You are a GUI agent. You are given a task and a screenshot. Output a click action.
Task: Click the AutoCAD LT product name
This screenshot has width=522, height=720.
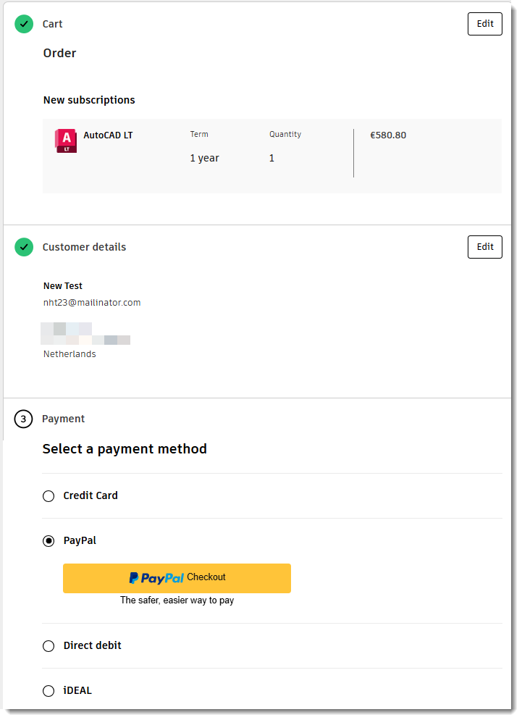coord(108,135)
